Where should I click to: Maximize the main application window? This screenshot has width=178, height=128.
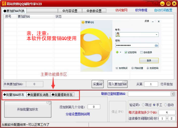tap(168, 4)
